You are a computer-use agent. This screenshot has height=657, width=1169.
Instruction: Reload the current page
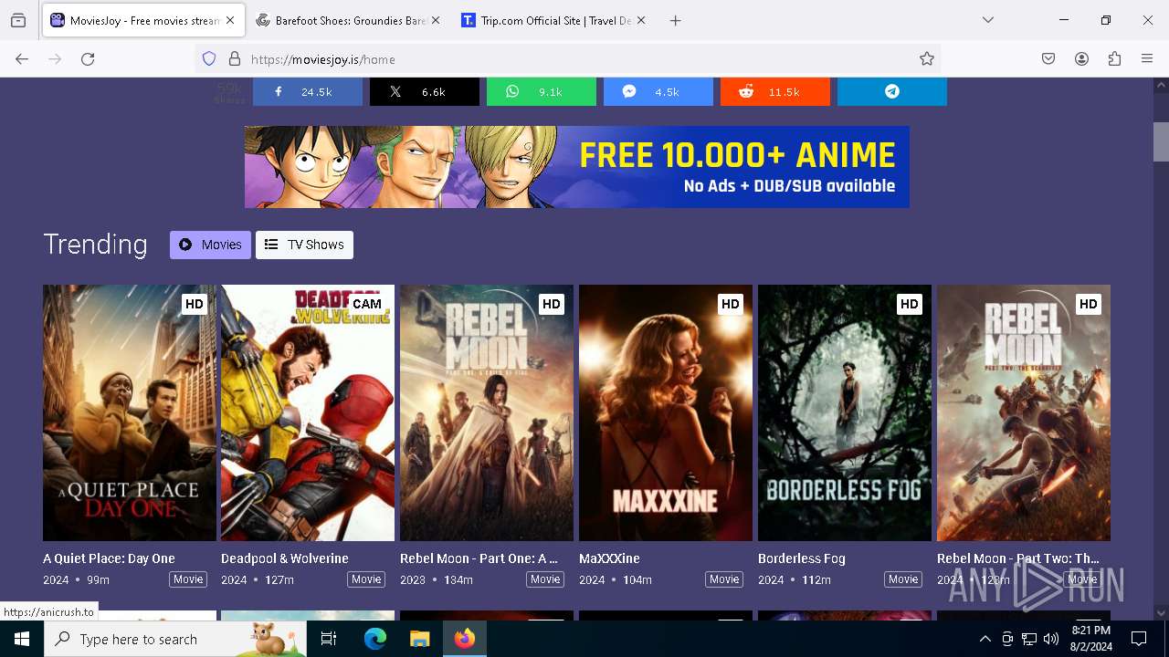(x=88, y=59)
